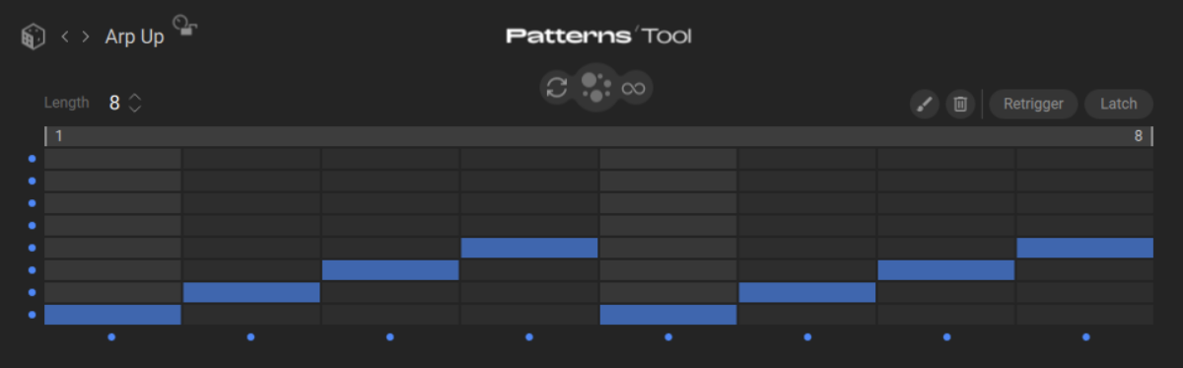Viewport: 1183px width, 368px height.
Task: Click the empty top-row cell of step 5
Action: click(668, 159)
